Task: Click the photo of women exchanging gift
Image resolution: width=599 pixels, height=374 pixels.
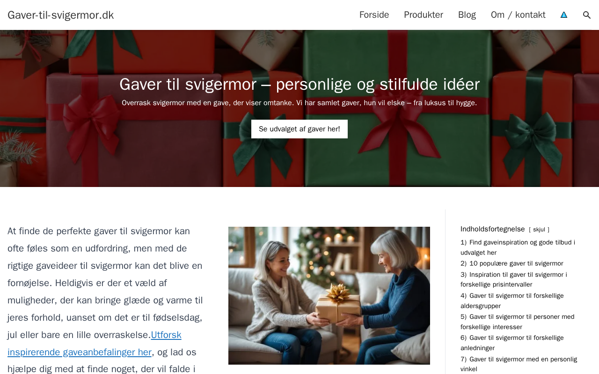Action: tap(329, 295)
